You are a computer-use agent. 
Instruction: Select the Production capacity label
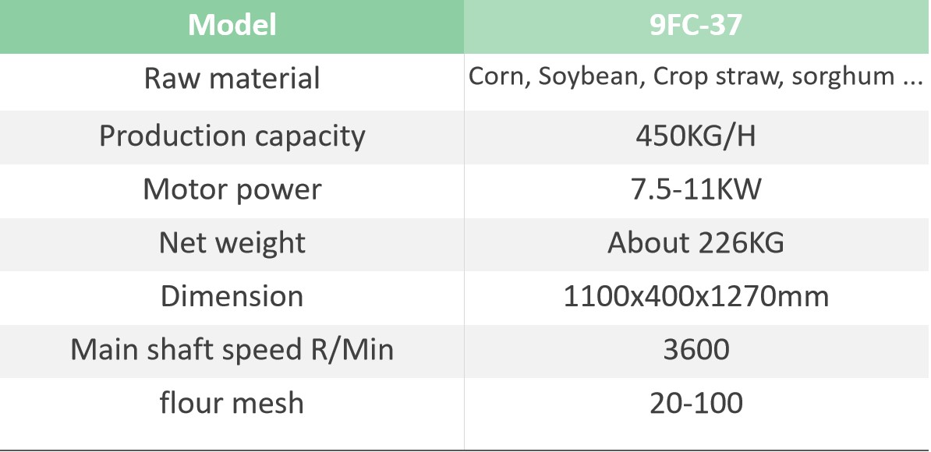coord(232,136)
